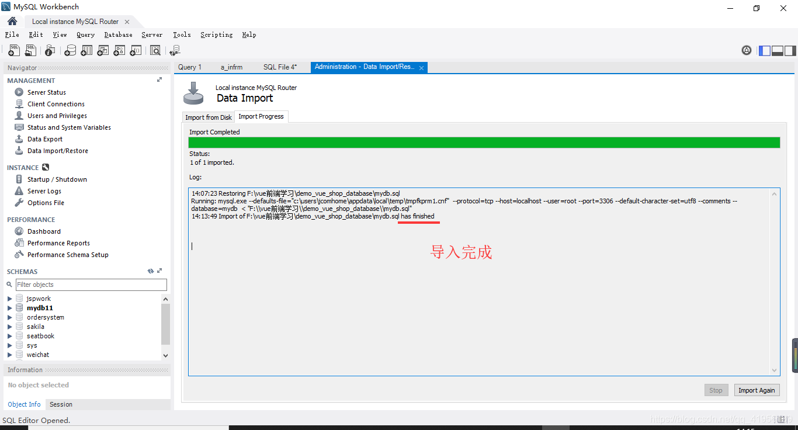
Task: Click the Import Again button
Action: tap(757, 390)
